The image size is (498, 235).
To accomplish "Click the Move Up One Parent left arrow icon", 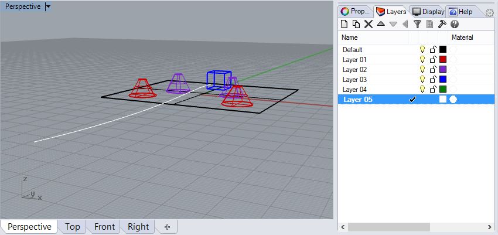I will (405, 24).
